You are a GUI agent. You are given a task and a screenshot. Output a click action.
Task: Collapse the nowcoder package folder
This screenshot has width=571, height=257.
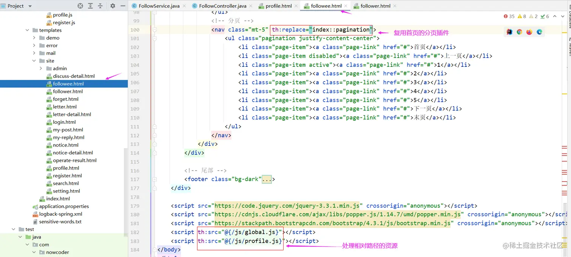tap(34, 252)
